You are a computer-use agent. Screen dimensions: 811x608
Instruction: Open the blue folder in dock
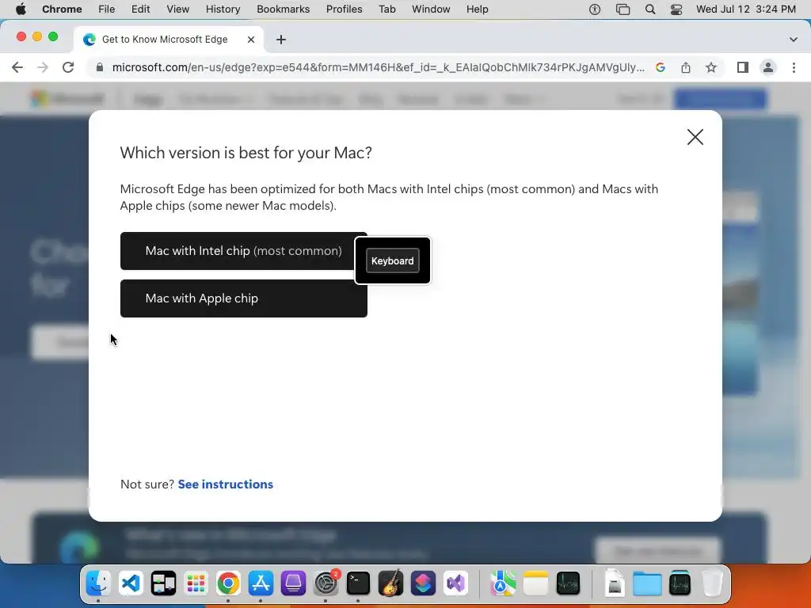tap(647, 583)
